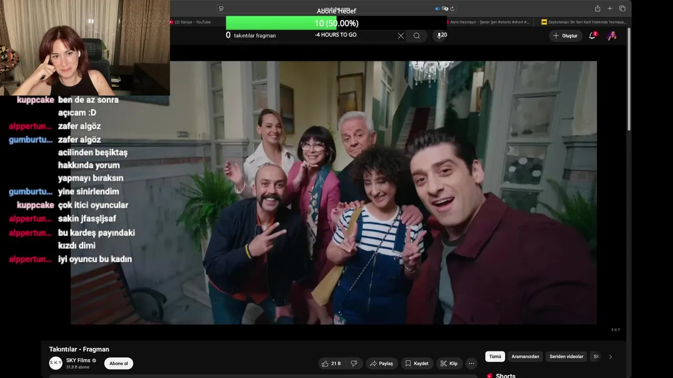Switch to the Saykoterapi tab

point(584,22)
